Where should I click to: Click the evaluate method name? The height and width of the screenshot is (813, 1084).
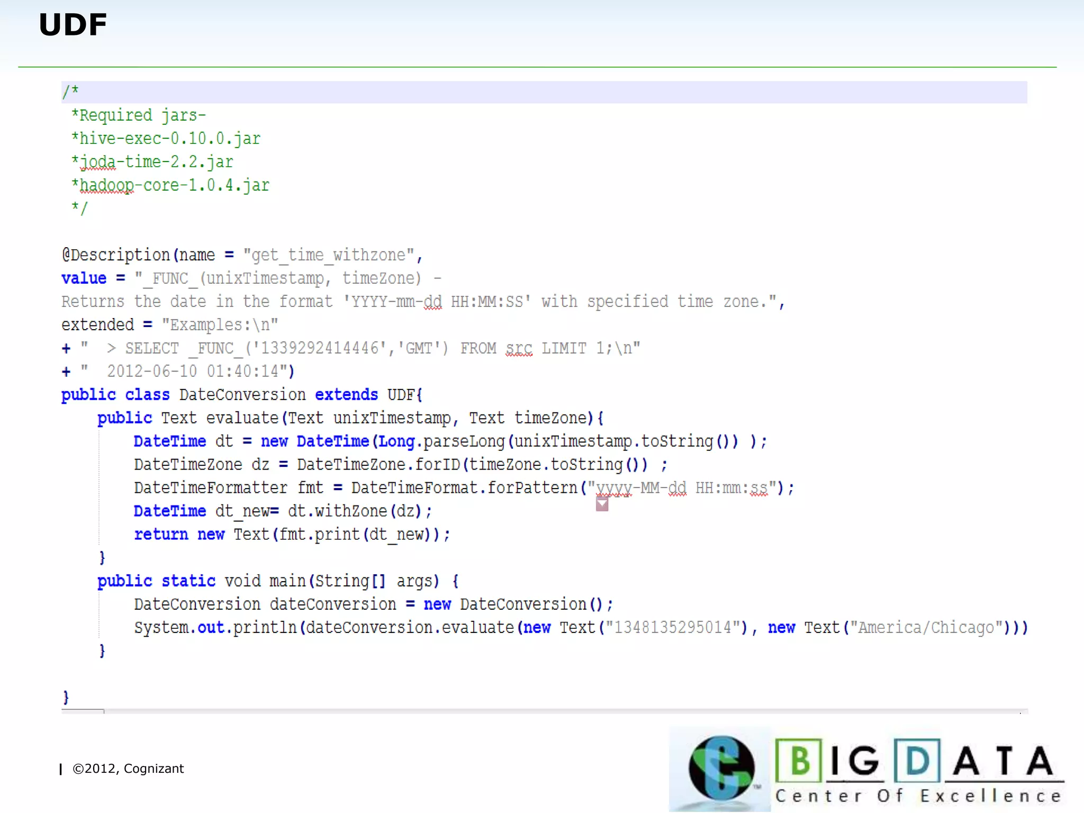[x=242, y=418]
